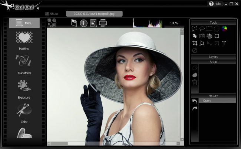Select the 70300-0-Cutout4-beispiel4.jpg tab

[x=94, y=14]
